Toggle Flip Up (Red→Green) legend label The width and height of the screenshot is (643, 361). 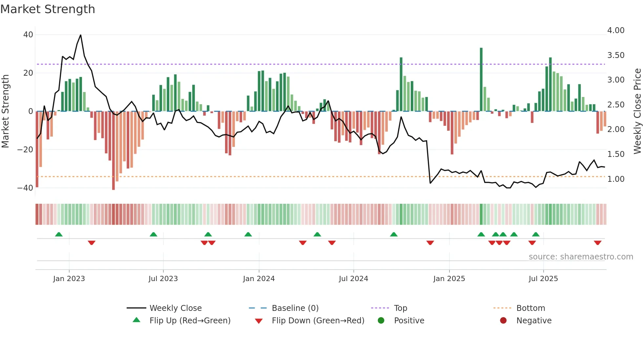click(x=190, y=320)
